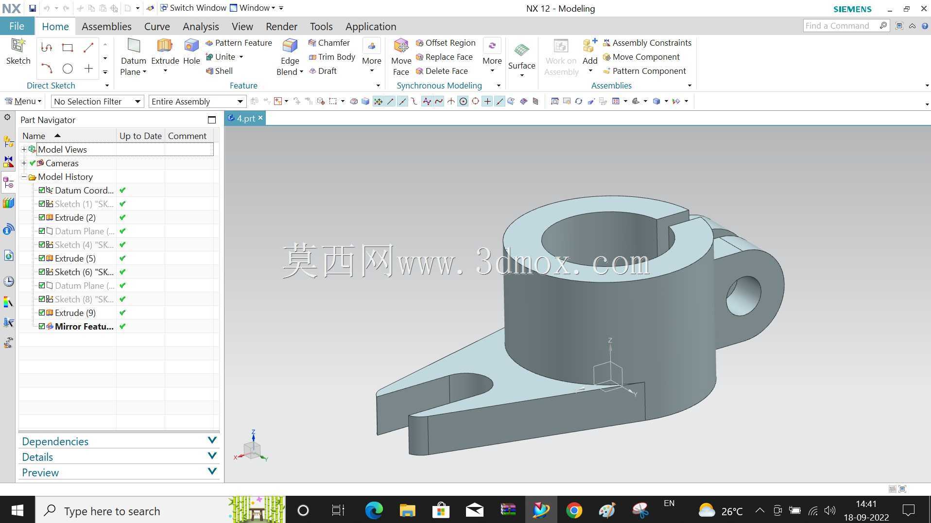Open the Application tab
This screenshot has height=523, width=931.
(x=371, y=26)
